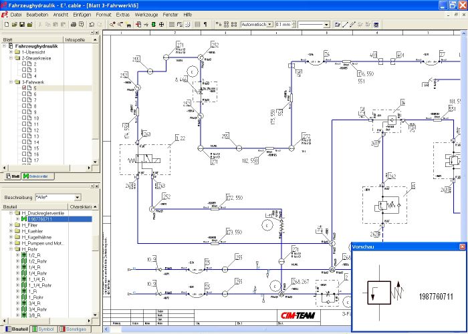This screenshot has width=468, height=334.
Task: Open the Einfügen menu
Action: point(82,13)
